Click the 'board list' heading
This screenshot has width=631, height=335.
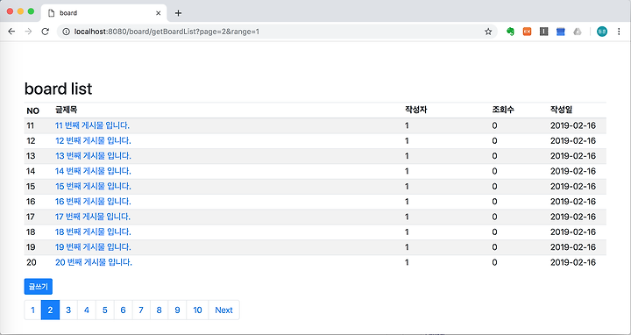(x=59, y=89)
